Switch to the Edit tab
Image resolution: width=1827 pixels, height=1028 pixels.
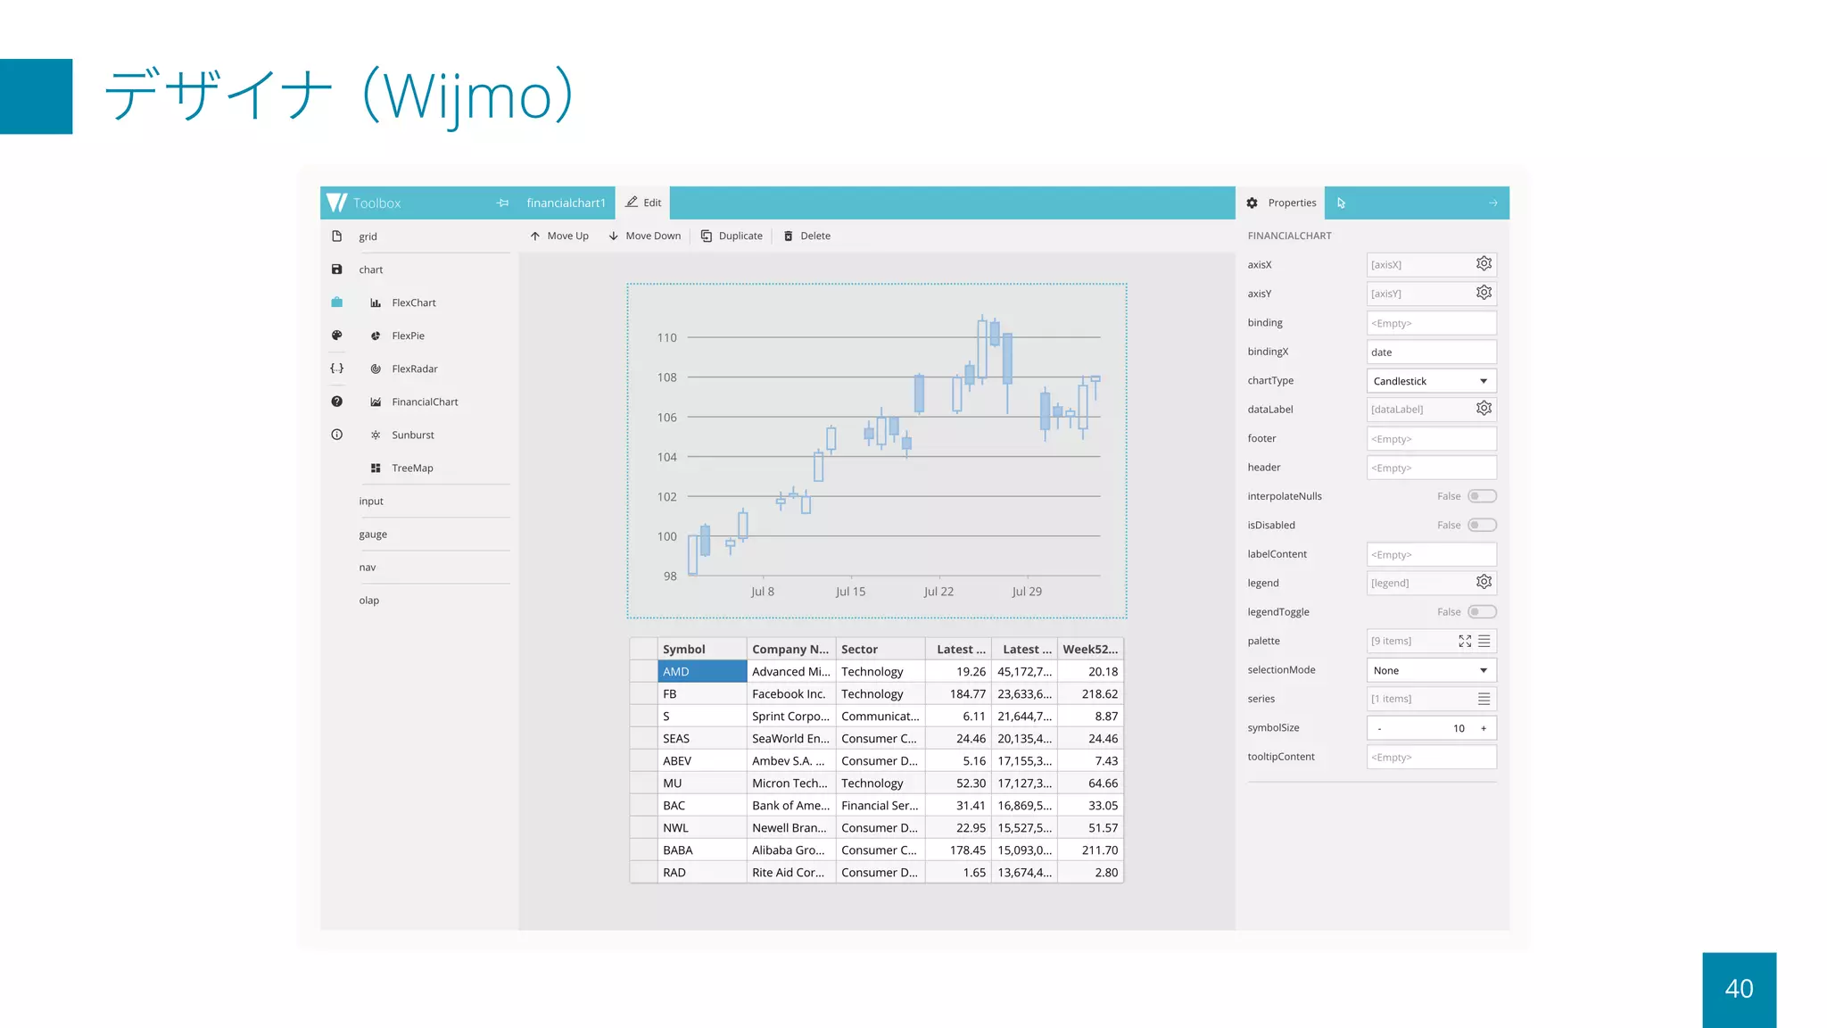[x=643, y=203]
